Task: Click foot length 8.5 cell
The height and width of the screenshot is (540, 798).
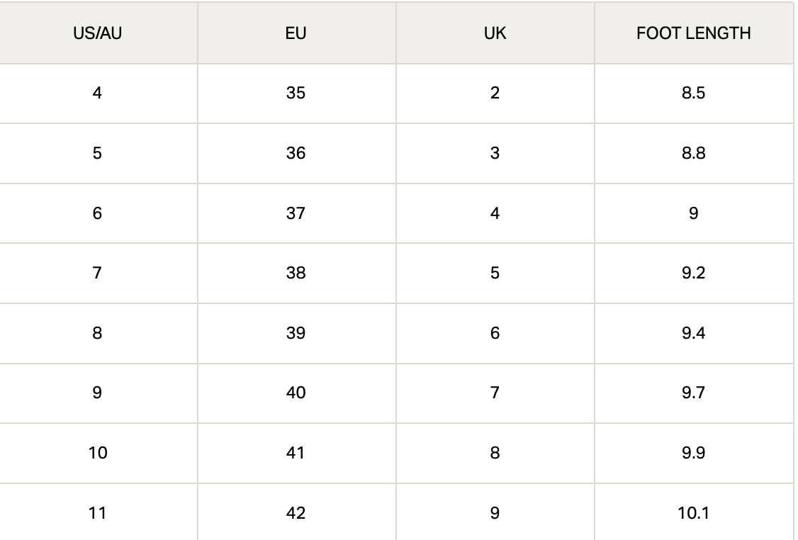Action: [693, 94]
